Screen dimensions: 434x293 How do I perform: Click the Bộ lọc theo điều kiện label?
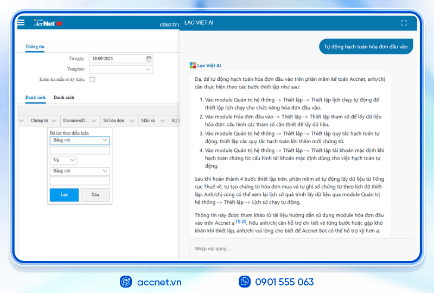69,133
